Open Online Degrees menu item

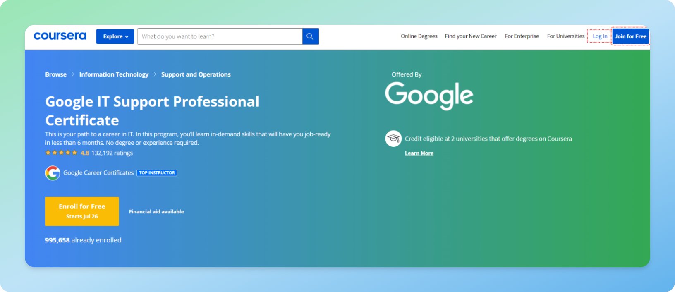coord(419,36)
